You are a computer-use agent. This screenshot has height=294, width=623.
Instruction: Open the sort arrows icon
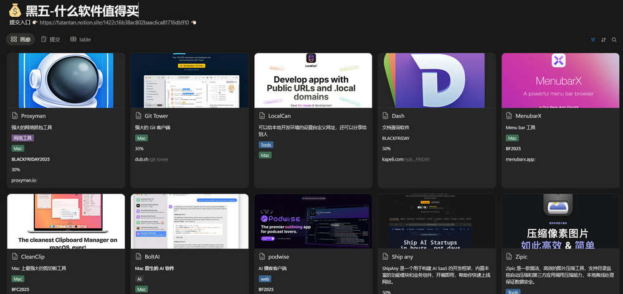pos(604,40)
